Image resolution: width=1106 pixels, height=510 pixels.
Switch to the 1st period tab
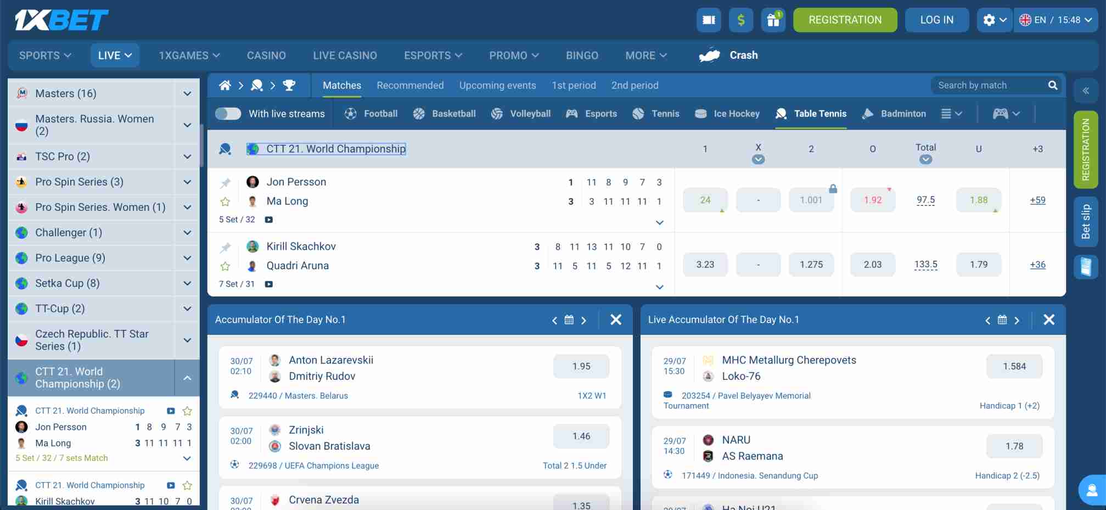coord(574,85)
